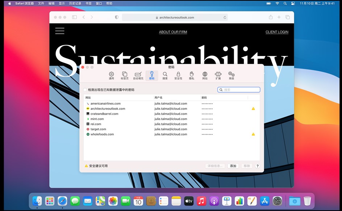The width and height of the screenshot is (342, 211).
Task: Select the rei.com row
Action: click(x=171, y=124)
